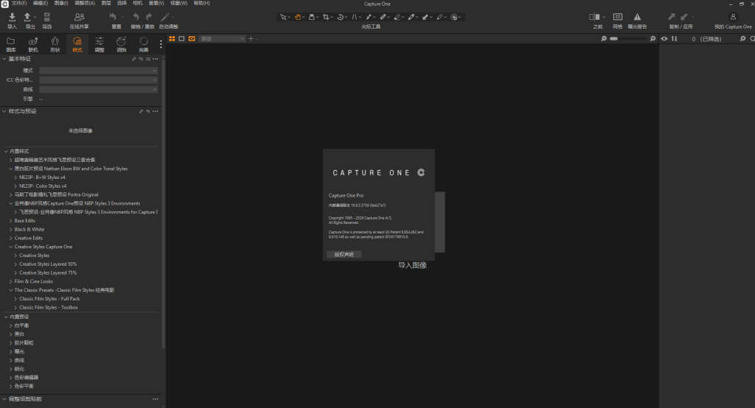Click the Grid (网格) overlay icon

(x=618, y=17)
